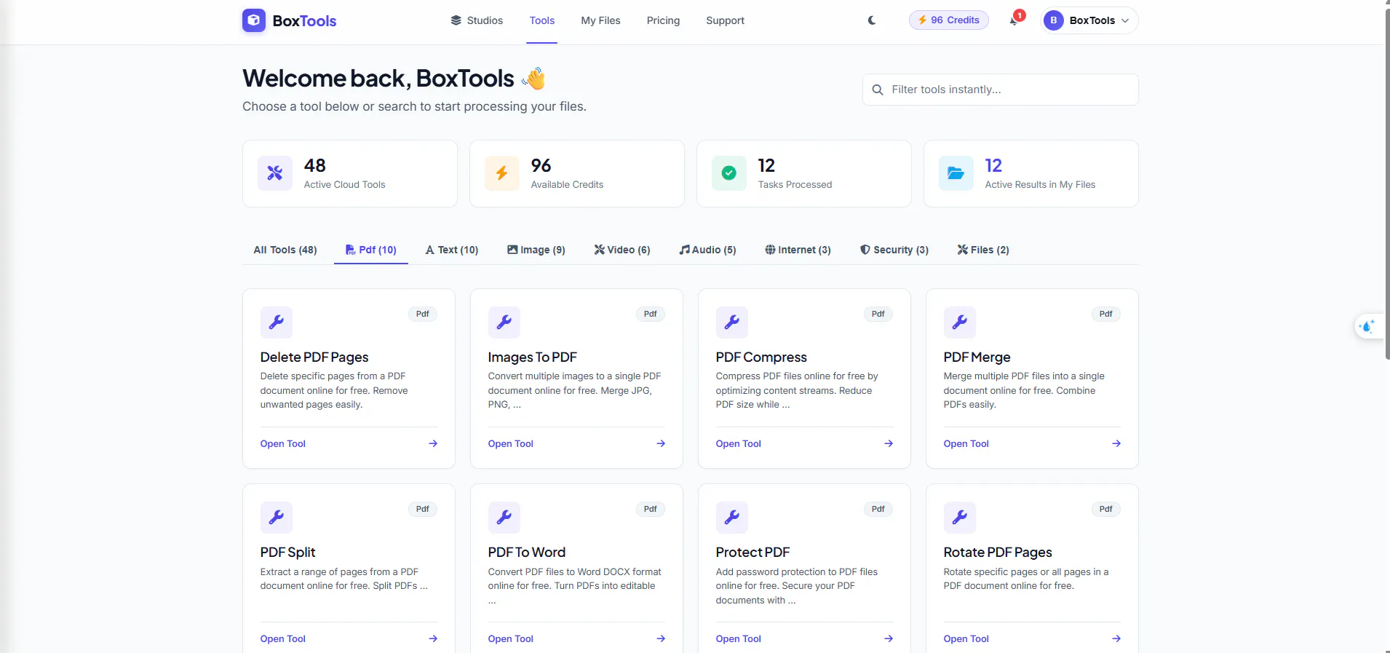Click the PDF To Word wrench icon
This screenshot has height=653, width=1390.
point(504,518)
